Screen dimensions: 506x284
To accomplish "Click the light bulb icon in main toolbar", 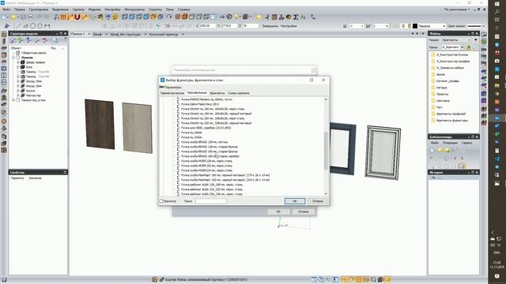I will coord(236,17).
